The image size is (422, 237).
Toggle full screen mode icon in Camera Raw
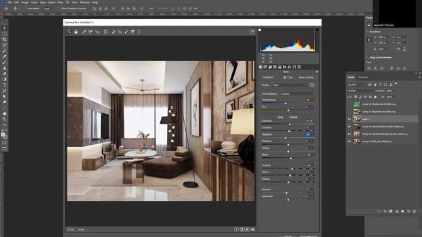252,32
